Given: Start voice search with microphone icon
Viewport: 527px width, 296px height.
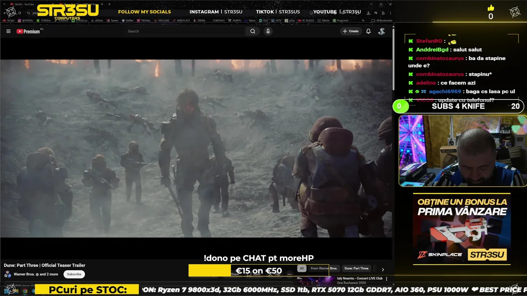Looking at the screenshot, I should (268, 31).
